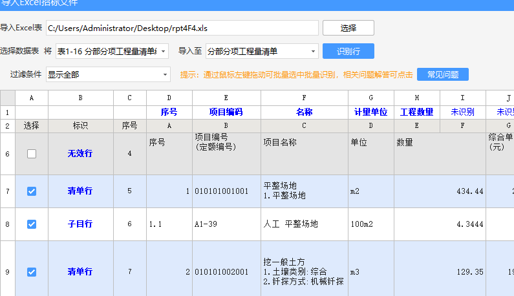Click the 项目名称 header cell in row 6
Image resolution: width=514 pixels, height=296 pixels.
coord(305,154)
